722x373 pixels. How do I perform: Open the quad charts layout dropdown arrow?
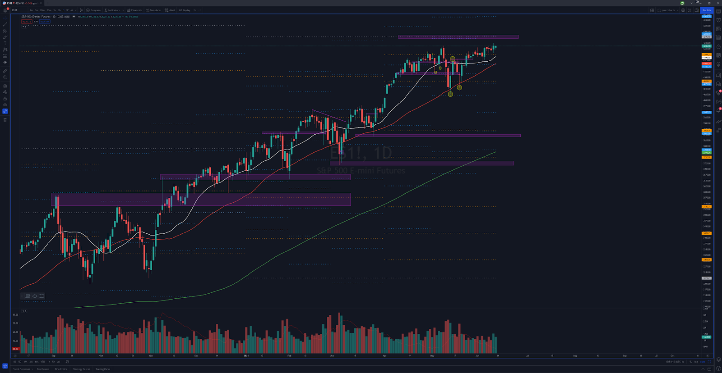coord(678,10)
